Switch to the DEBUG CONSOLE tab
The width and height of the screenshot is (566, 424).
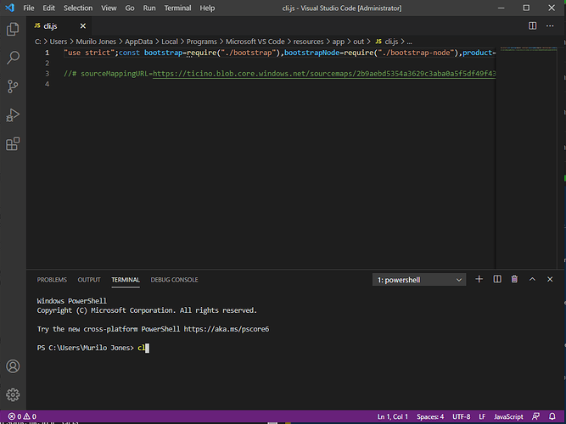click(174, 280)
